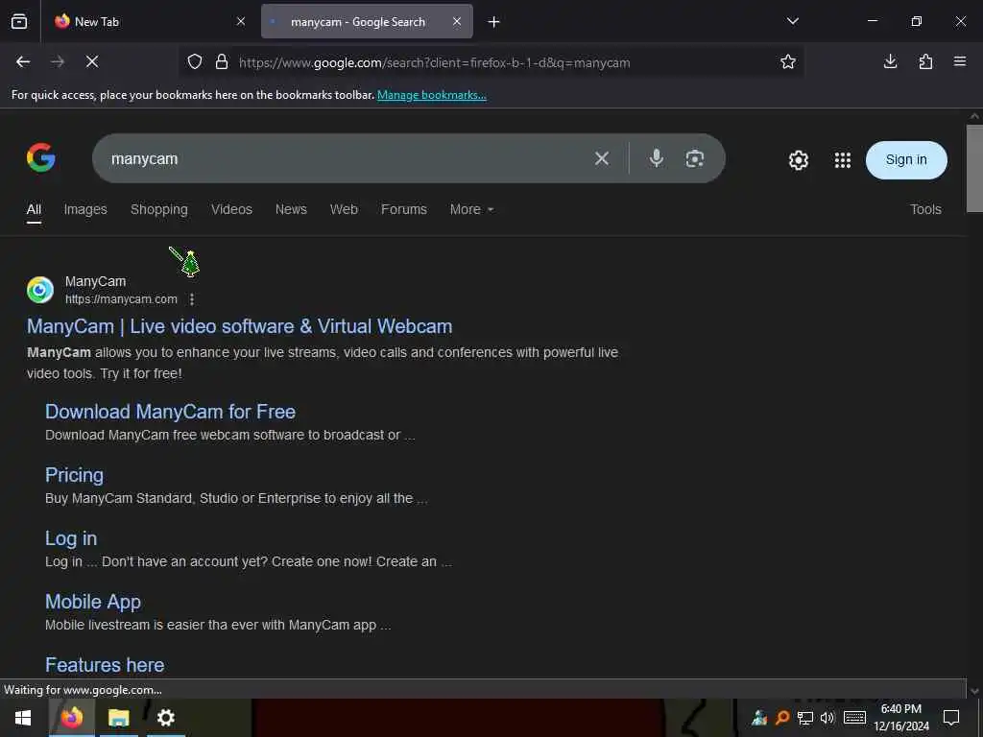Open the Manage bookmarks link
The width and height of the screenshot is (983, 737).
[x=431, y=95]
